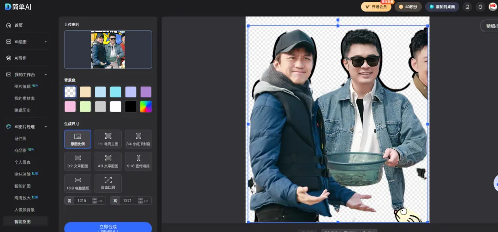
Task: Choose the light blue background swatch
Action: [x=101, y=92]
